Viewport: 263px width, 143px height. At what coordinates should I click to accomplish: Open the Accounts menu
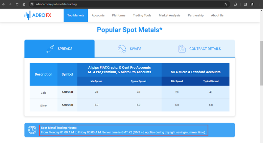click(98, 15)
